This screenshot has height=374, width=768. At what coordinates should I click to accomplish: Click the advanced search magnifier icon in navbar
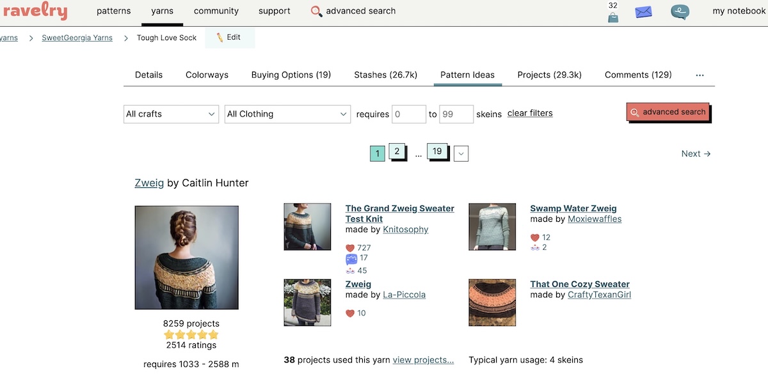pyautogui.click(x=316, y=12)
